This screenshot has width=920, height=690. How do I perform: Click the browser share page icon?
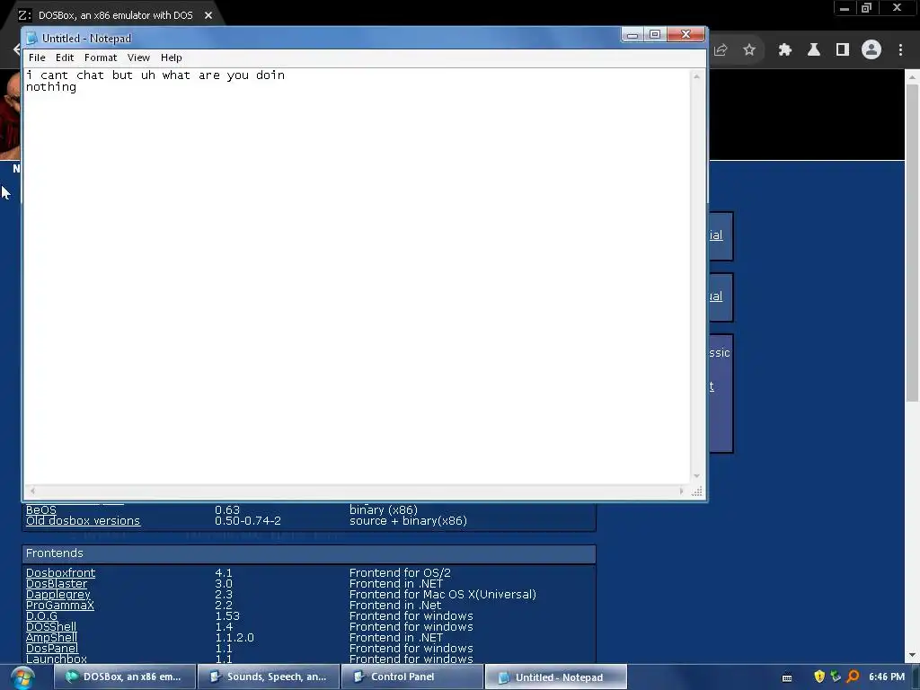pyautogui.click(x=721, y=50)
